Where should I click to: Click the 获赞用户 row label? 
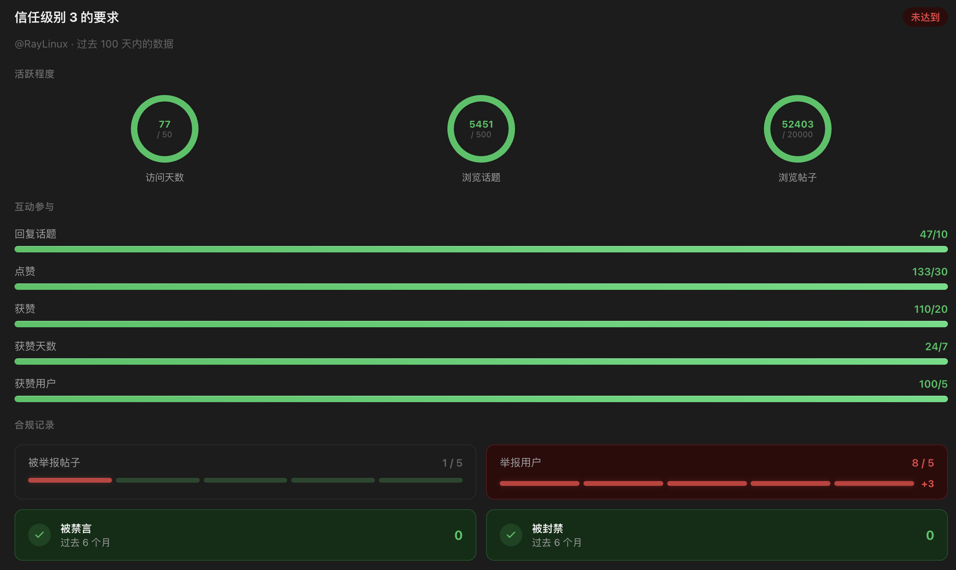click(x=35, y=384)
